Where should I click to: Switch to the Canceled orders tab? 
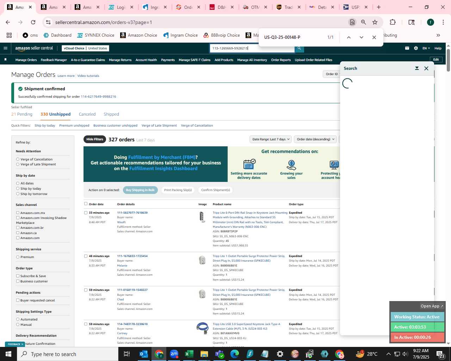pyautogui.click(x=87, y=114)
